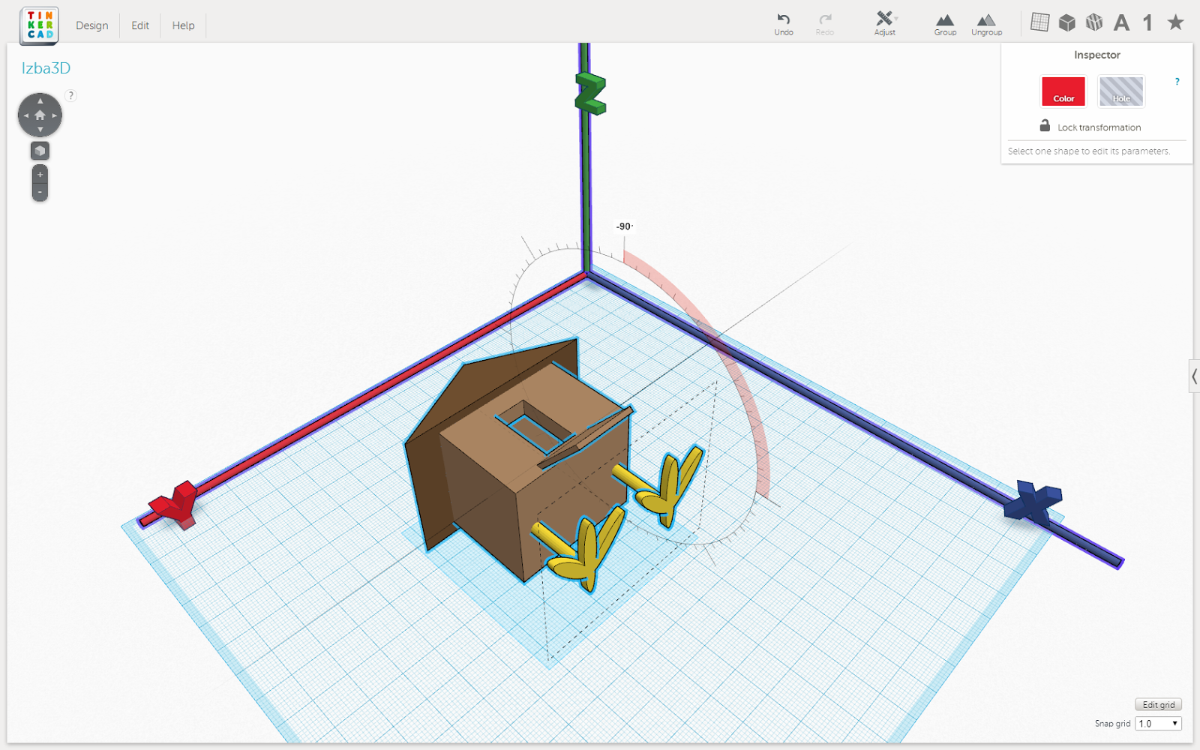
Task: Zoom in with the plus button
Action: pos(40,174)
